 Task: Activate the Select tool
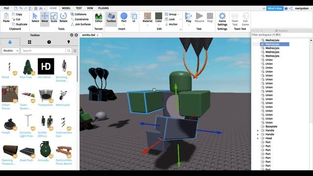click(35, 18)
